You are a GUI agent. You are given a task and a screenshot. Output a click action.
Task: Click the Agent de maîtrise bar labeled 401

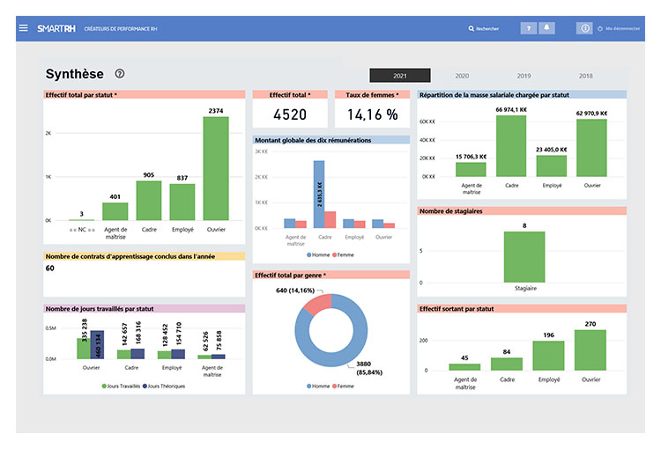tap(115, 211)
